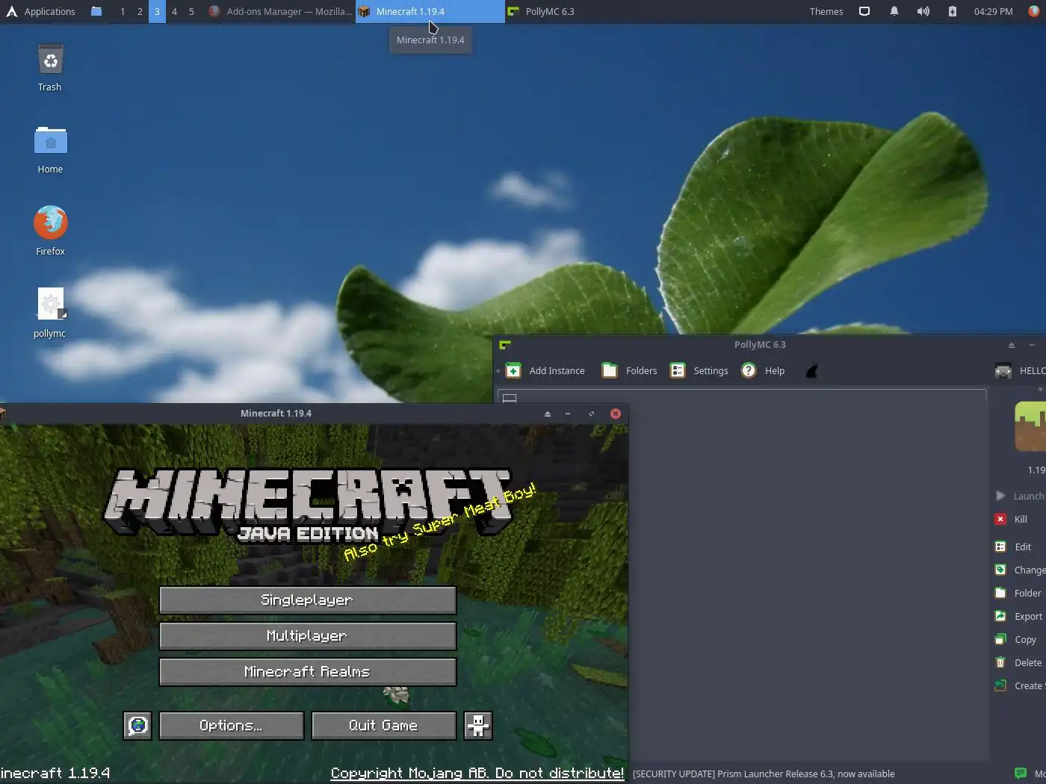Collapse the instance group header in PollyMC
The height and width of the screenshot is (784, 1046).
[510, 398]
